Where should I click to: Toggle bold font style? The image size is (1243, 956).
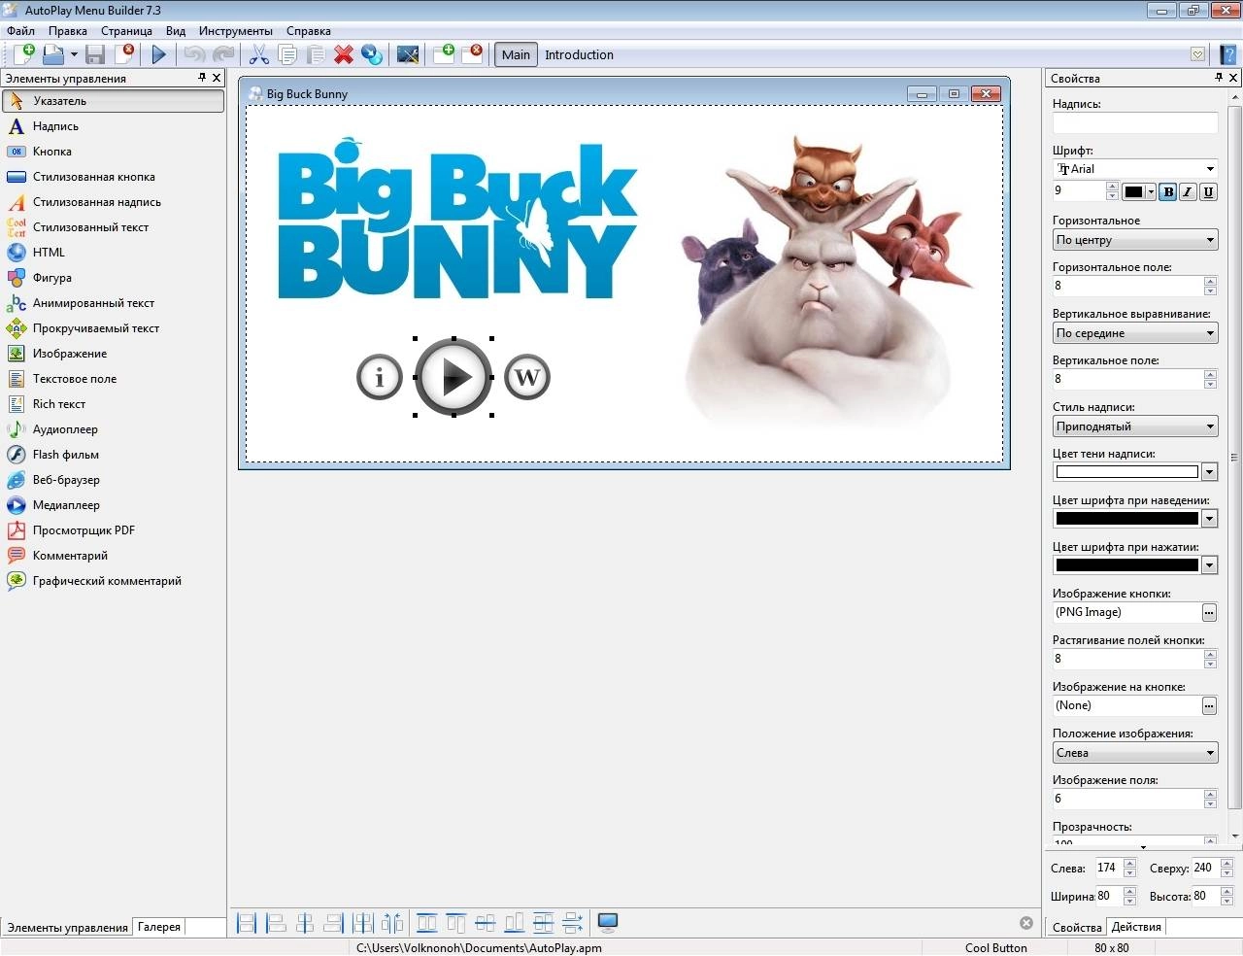(x=1168, y=191)
